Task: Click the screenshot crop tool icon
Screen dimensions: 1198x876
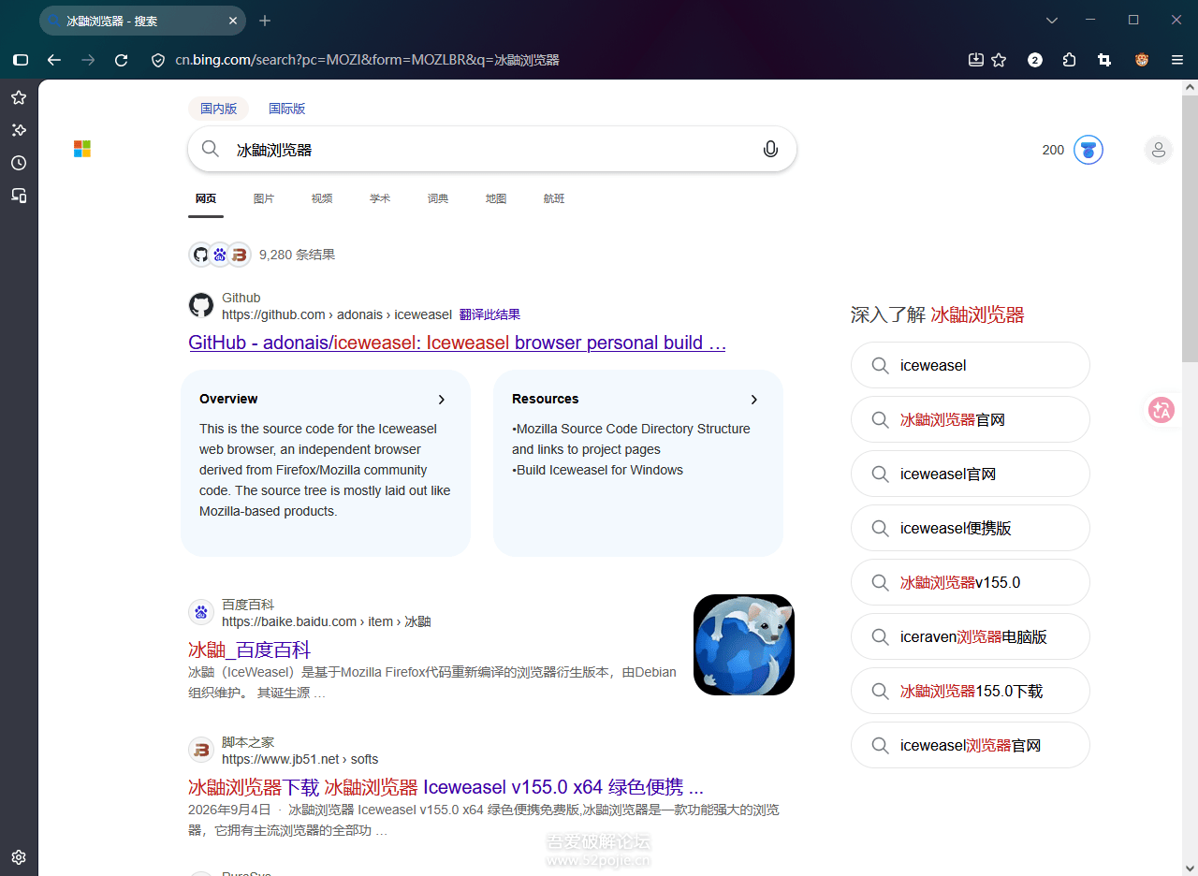Action: pos(1104,60)
